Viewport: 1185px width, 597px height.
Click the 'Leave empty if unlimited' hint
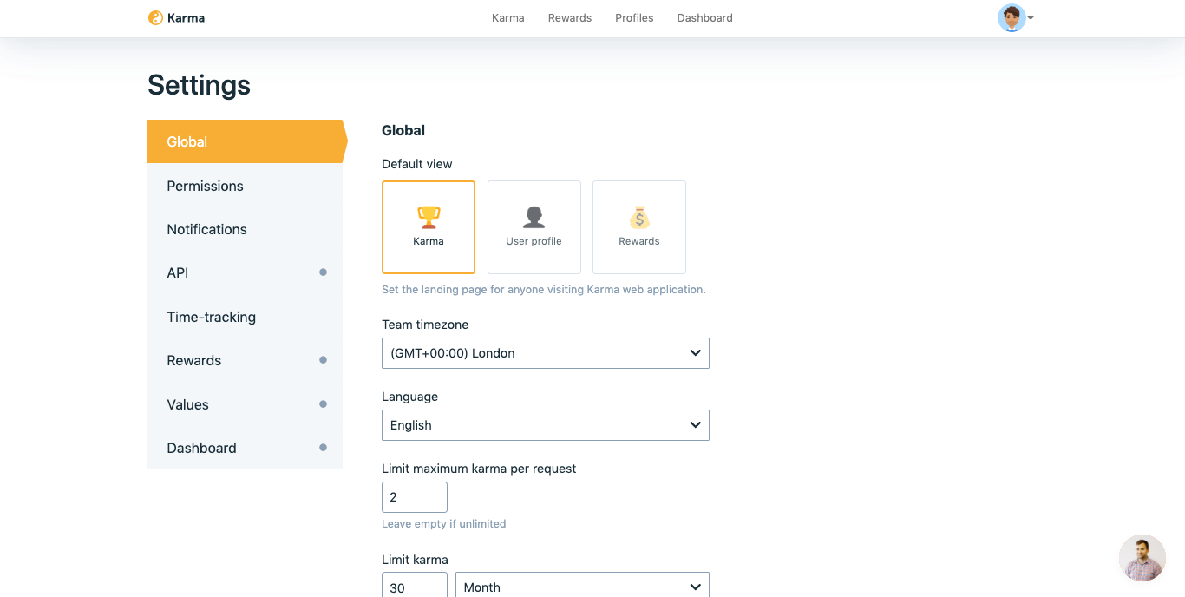click(443, 524)
